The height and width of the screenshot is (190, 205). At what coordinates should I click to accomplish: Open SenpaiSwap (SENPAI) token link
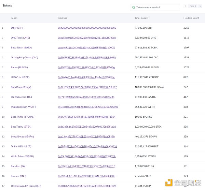(x=23, y=137)
